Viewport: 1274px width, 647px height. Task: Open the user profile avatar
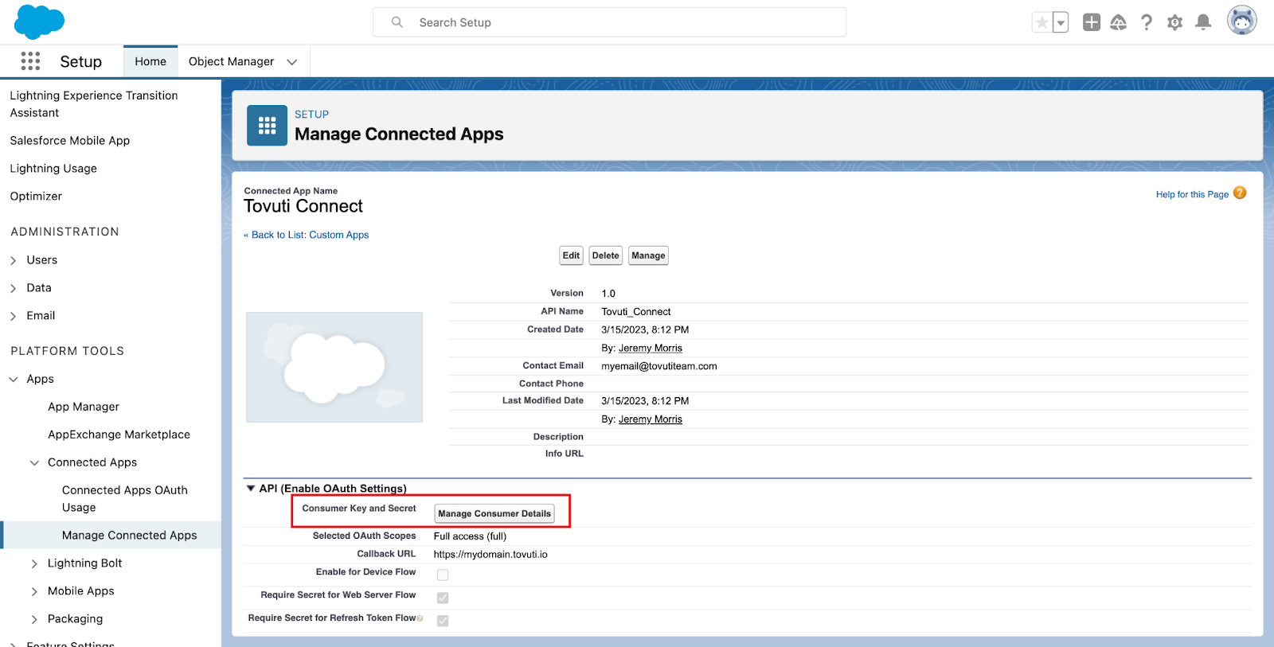[x=1241, y=21]
